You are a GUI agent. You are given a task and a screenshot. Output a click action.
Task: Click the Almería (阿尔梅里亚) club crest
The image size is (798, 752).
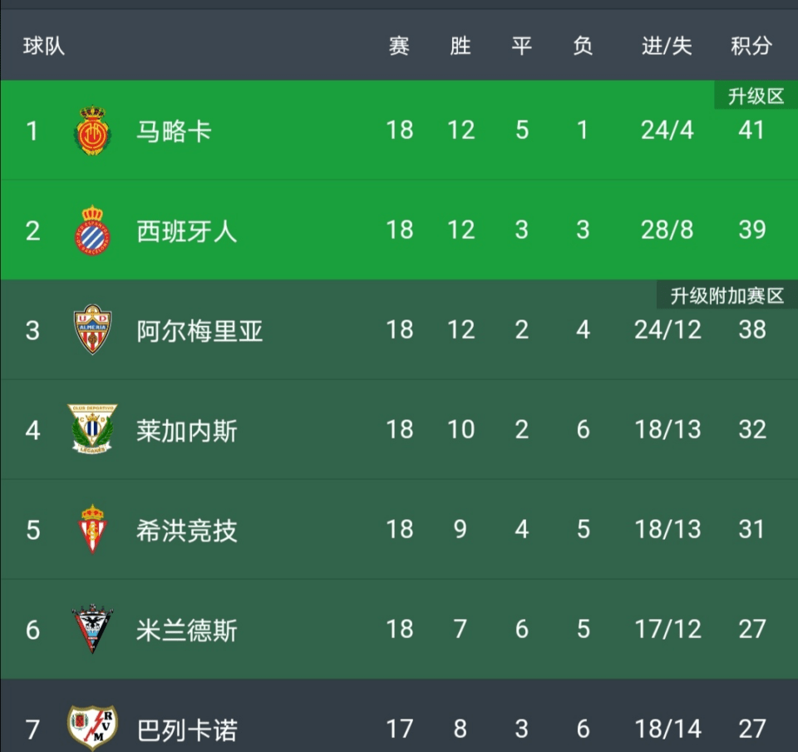92,329
